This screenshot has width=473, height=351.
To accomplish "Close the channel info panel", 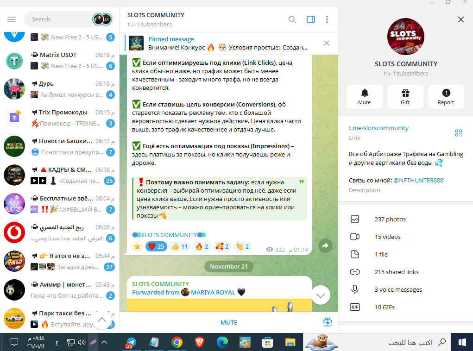I will tap(460, 19).
